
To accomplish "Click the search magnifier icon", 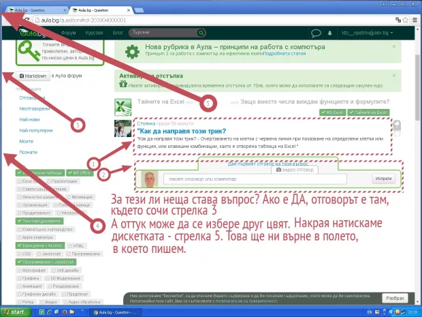I will 201,33.
